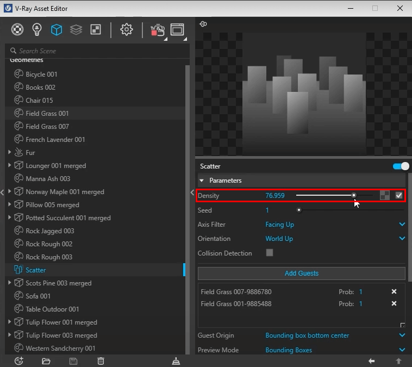This screenshot has width=412, height=367.
Task: Click the up arrow icon
Action: click(x=398, y=361)
